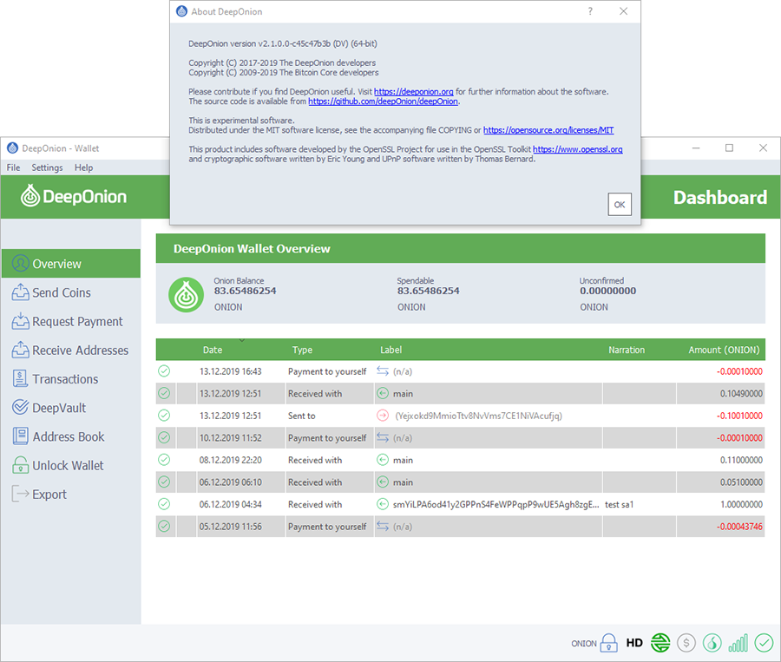This screenshot has width=781, height=662.
Task: Click received arrow icon on 08.12.2019 22:20 row
Action: click(383, 460)
